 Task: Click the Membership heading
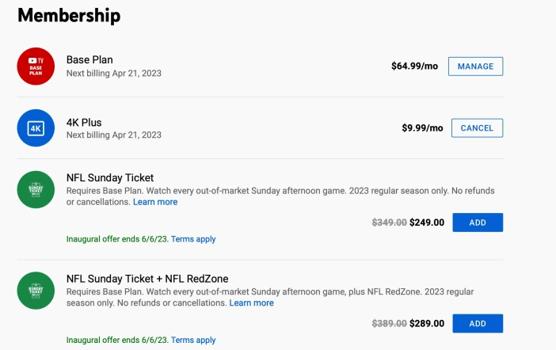[69, 16]
